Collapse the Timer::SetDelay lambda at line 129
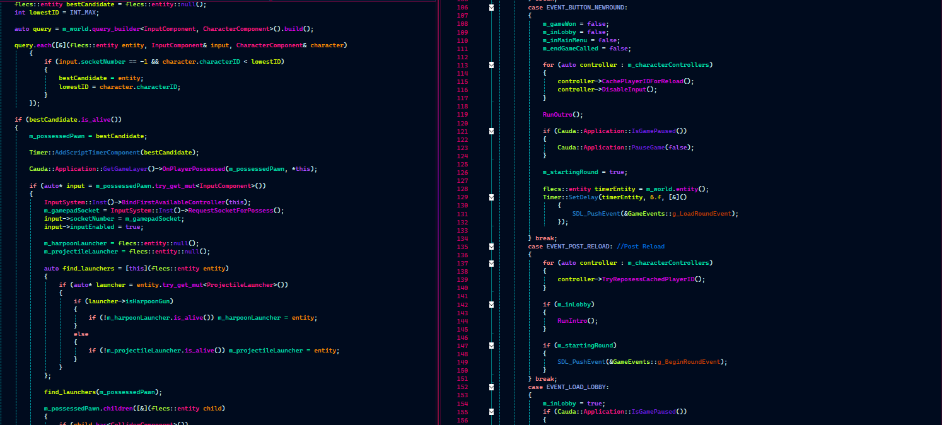Image resolution: width=942 pixels, height=425 pixels. pos(491,197)
